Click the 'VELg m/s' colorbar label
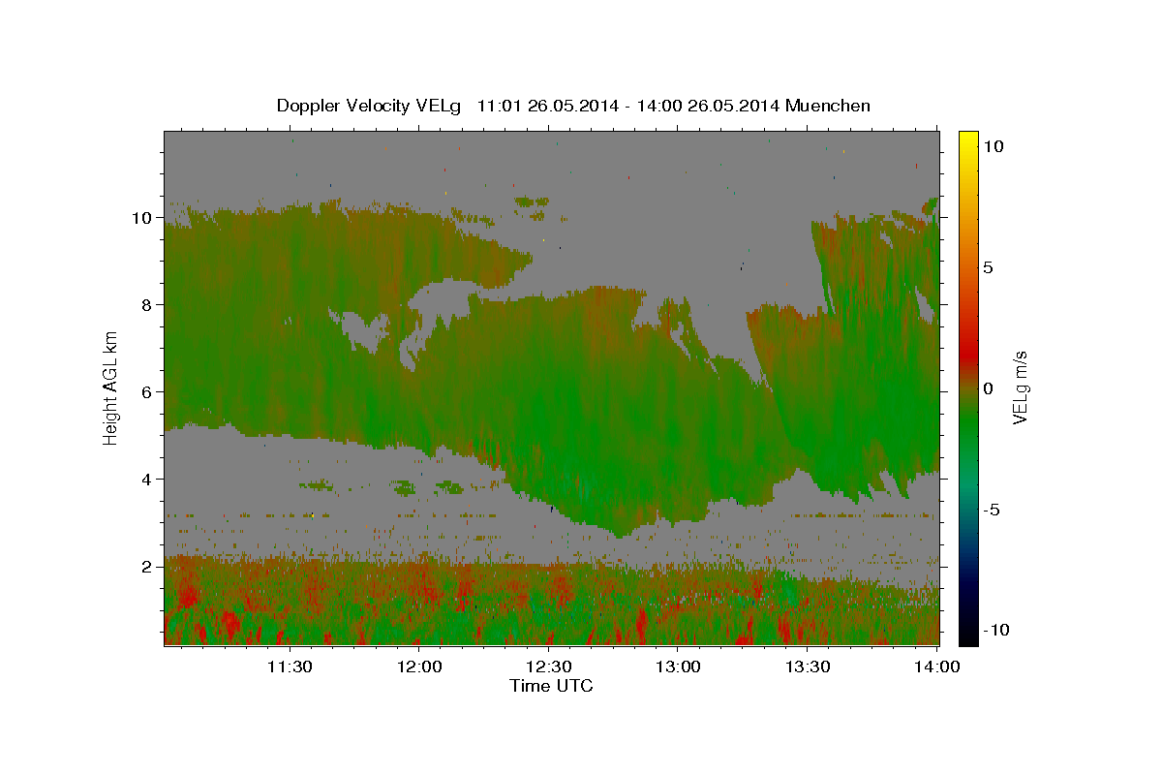This screenshot has width=1162, height=775. (x=1020, y=387)
